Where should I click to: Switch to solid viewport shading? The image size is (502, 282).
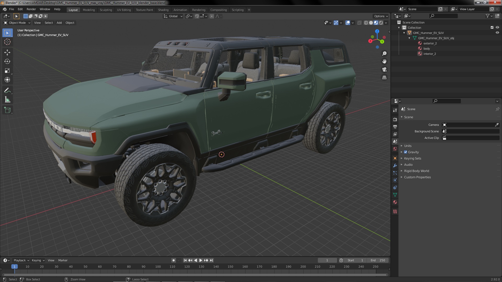371,23
